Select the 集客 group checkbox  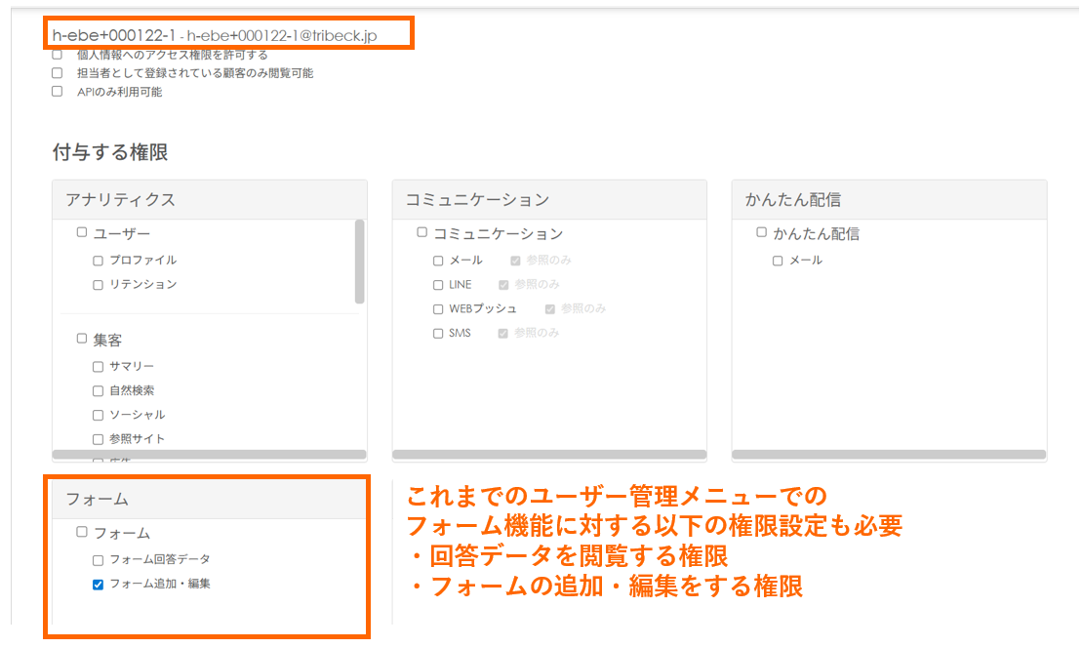click(x=82, y=338)
